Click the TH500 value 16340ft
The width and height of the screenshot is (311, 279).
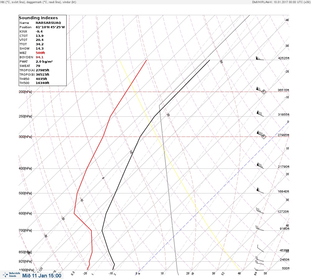coord(42,83)
